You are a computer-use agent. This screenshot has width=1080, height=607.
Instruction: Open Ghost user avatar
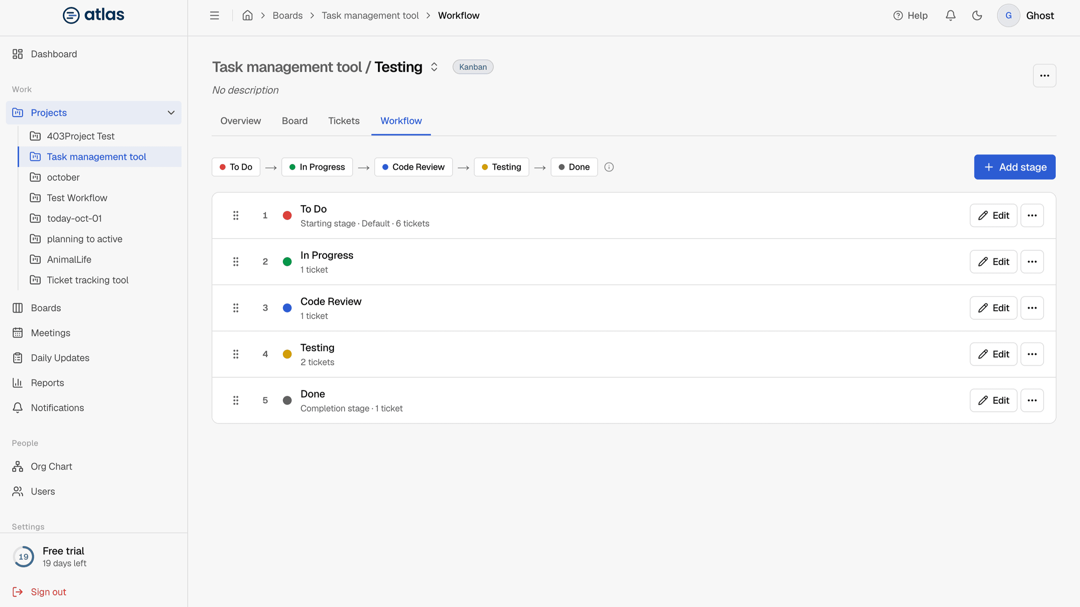pyautogui.click(x=1008, y=16)
